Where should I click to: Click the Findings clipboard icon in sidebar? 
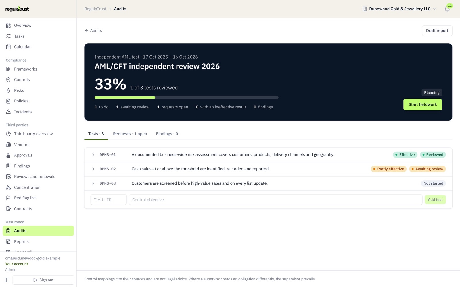(x=8, y=166)
